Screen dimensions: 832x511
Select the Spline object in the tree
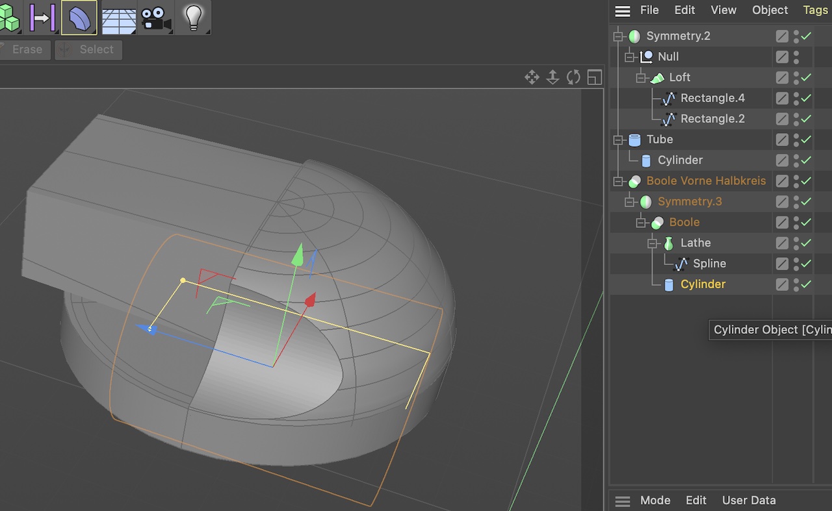click(x=709, y=264)
